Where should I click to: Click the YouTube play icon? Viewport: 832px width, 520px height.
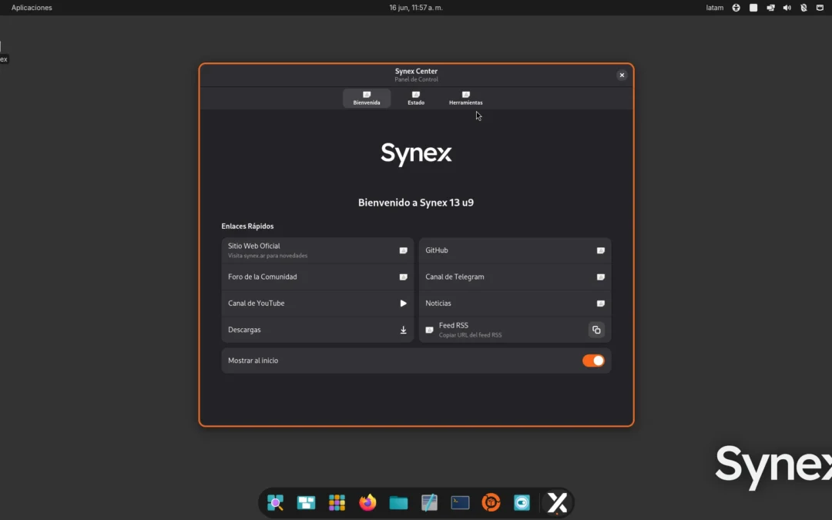point(403,304)
